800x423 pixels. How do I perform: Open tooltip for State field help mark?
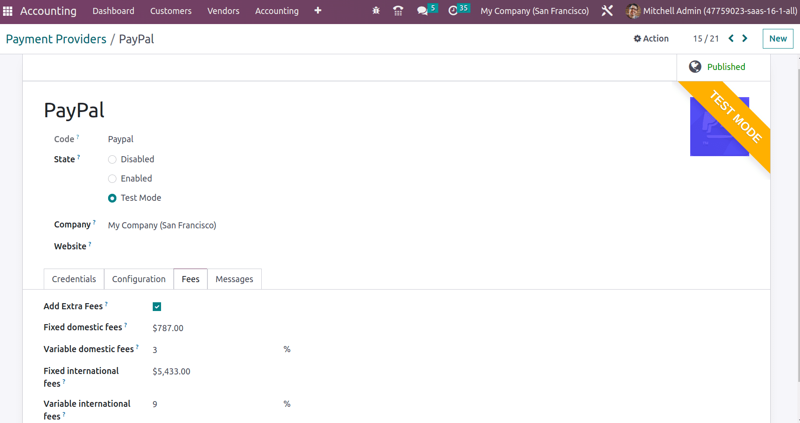[x=79, y=157]
